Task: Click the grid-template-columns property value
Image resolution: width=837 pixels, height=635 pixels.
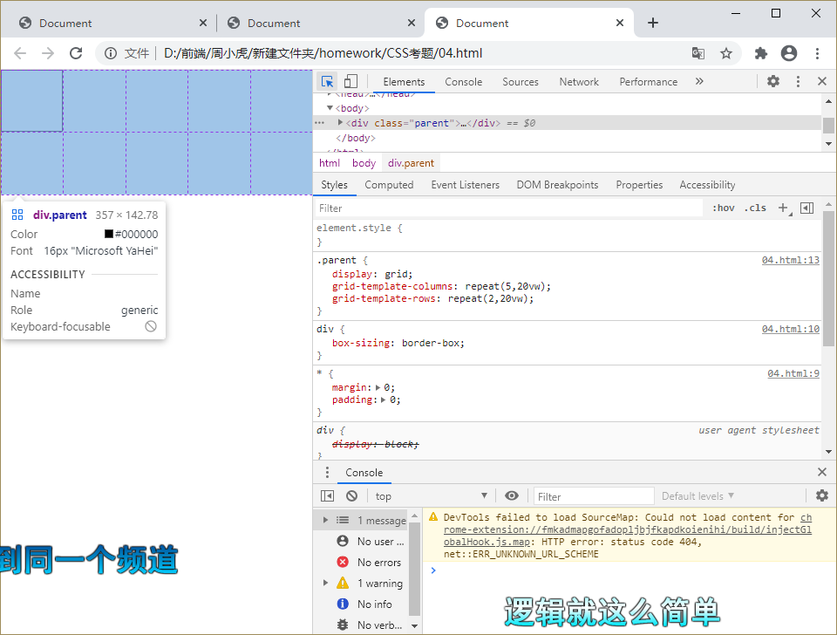Action: [x=507, y=286]
